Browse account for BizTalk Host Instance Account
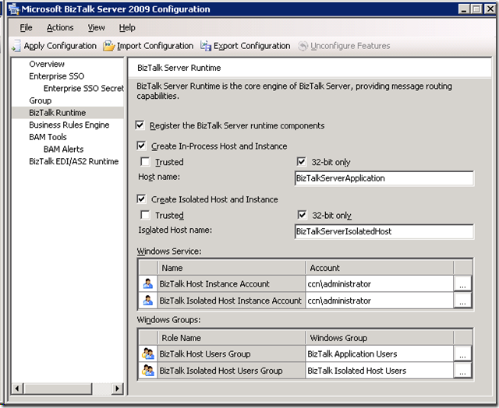499x408 pixels. pyautogui.click(x=462, y=283)
